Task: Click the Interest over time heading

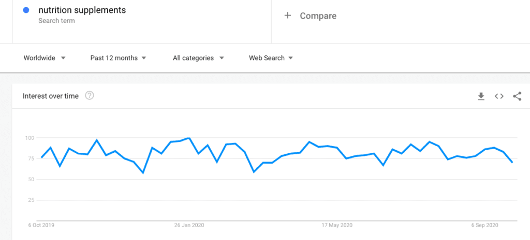Action: pos(51,96)
